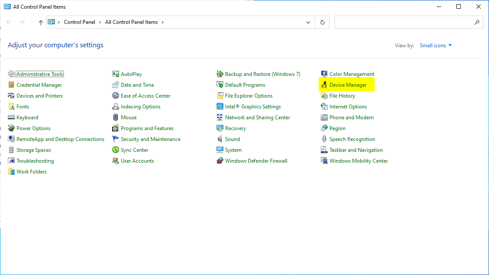Click the Sync Center green icon

115,150
